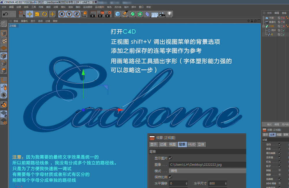Switch to 显示 tab in viewport dialog
Image resolution: width=289 pixels, height=188 pixels.
click(153, 144)
